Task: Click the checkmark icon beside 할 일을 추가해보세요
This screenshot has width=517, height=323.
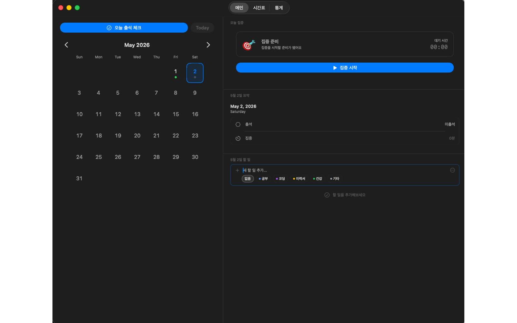Action: pos(327,195)
